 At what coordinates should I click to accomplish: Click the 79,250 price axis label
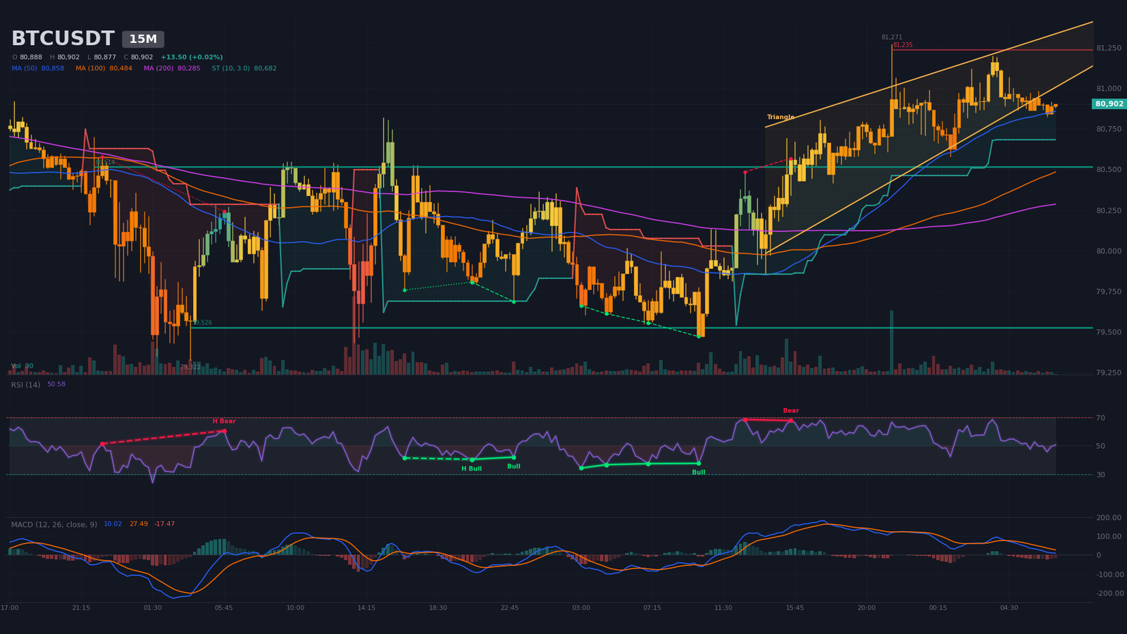pos(1109,373)
